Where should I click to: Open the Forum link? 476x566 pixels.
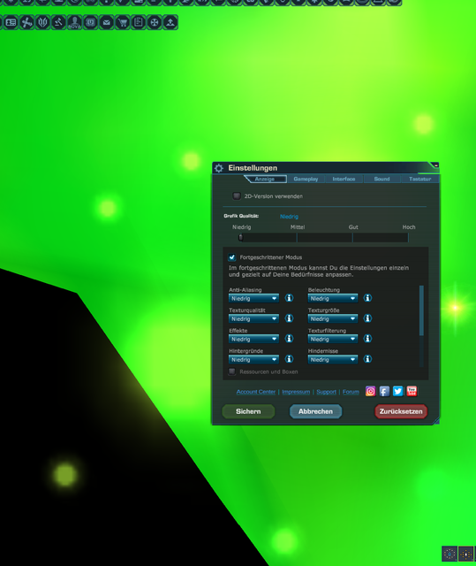click(351, 392)
